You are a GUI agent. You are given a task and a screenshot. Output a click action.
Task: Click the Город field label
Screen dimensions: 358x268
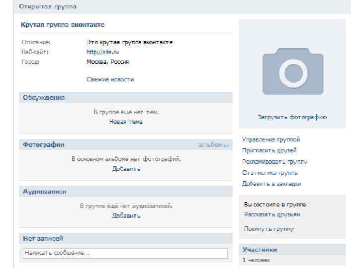(x=30, y=62)
